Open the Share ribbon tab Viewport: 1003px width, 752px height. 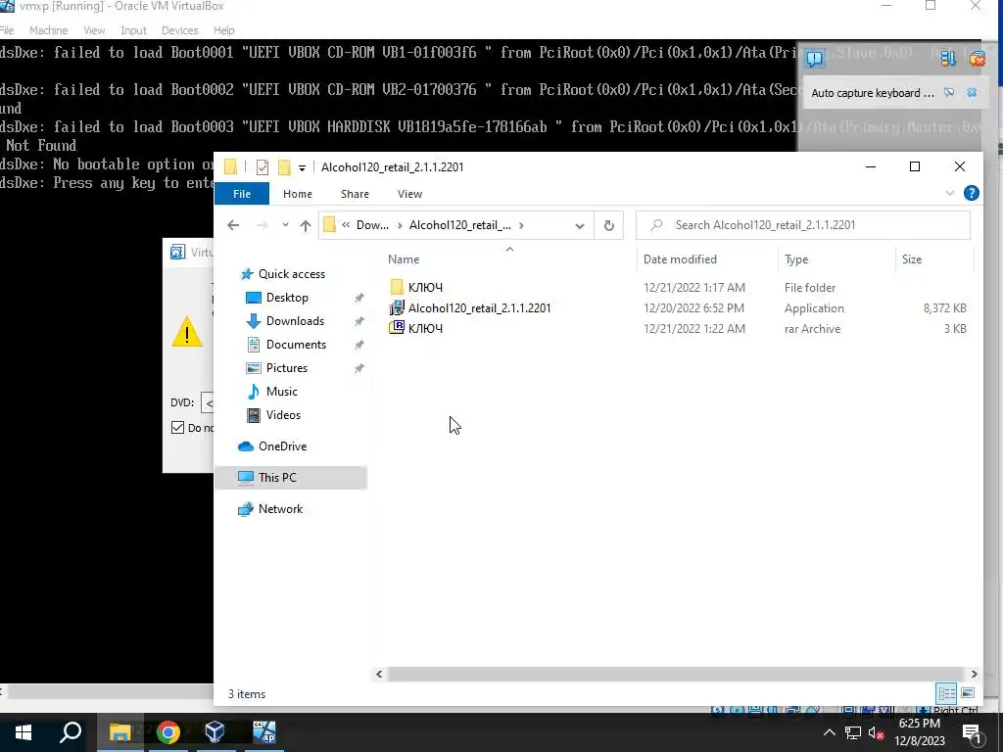355,194
